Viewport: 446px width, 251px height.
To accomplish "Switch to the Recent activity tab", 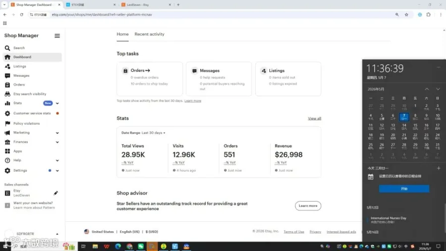I will (149, 34).
